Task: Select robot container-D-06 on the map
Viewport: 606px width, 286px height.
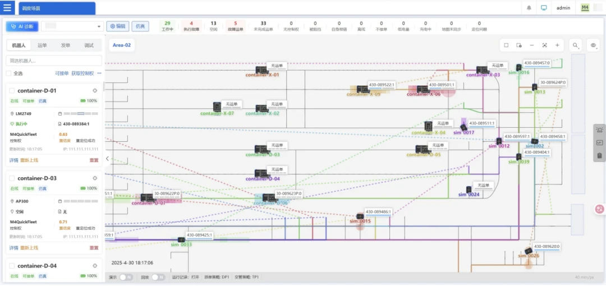Action: click(x=269, y=199)
